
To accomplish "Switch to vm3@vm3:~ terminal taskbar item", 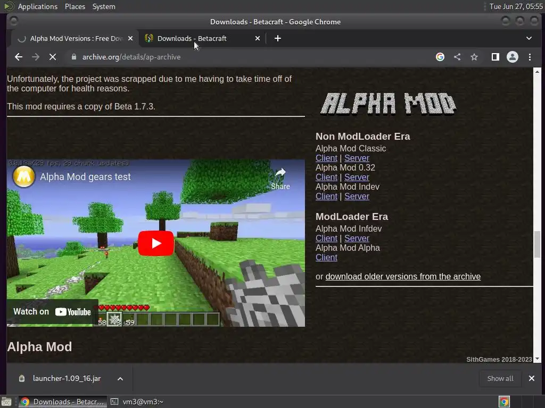I will coord(137,402).
